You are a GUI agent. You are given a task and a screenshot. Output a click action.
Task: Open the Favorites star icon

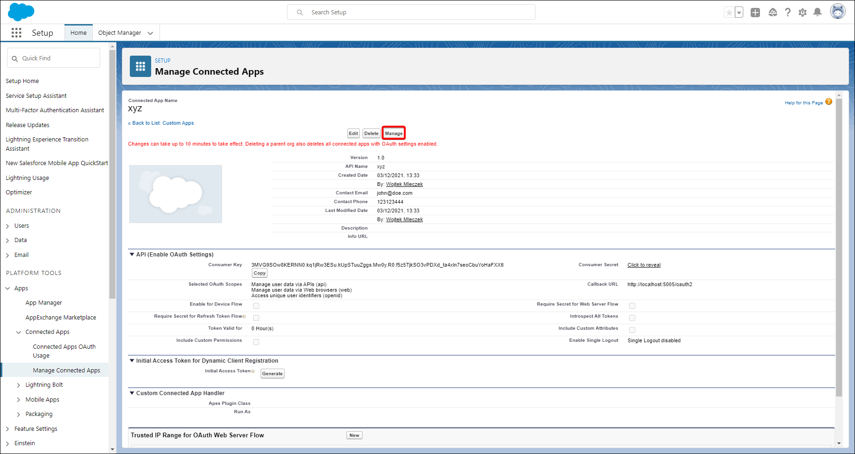tap(729, 13)
